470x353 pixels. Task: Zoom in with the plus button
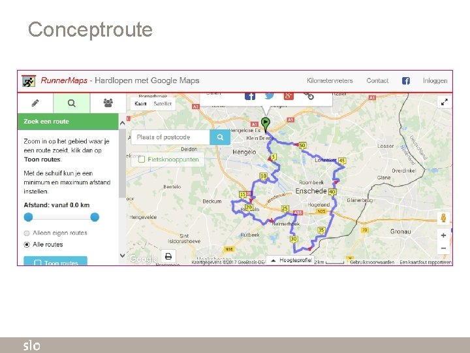coord(443,235)
